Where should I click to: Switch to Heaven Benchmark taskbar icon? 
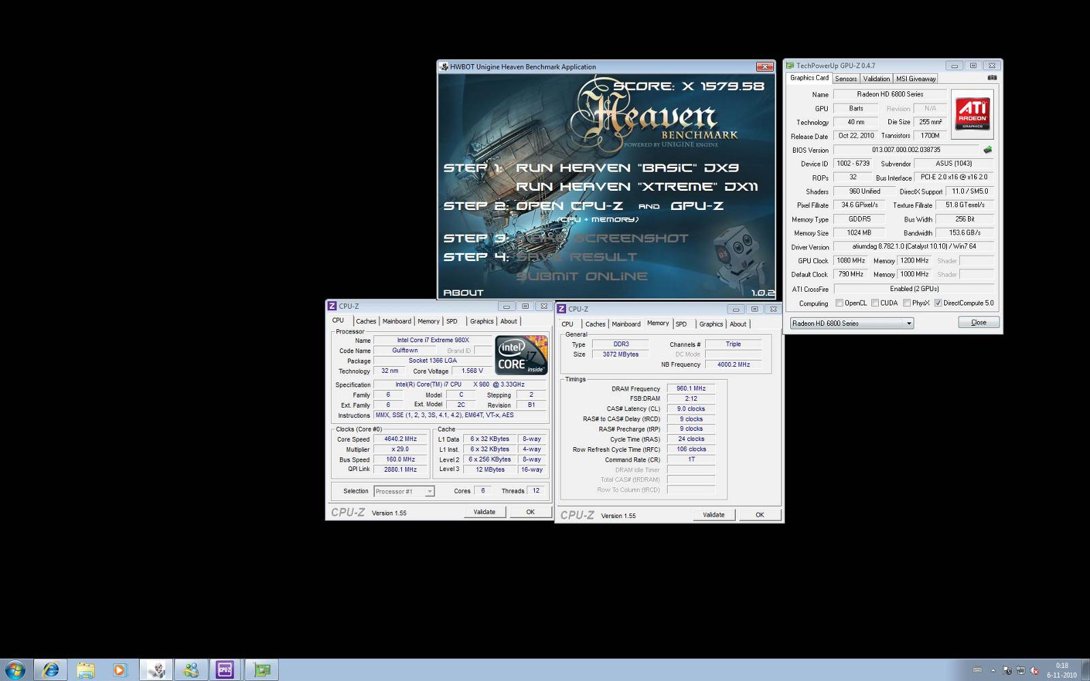[x=156, y=670]
